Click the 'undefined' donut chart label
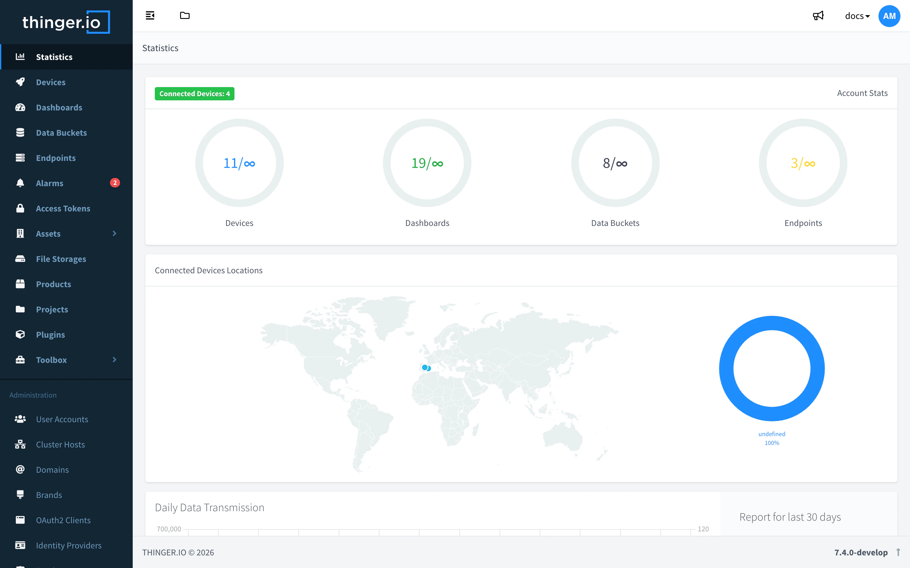Screen dimensions: 910x568 point(772,434)
